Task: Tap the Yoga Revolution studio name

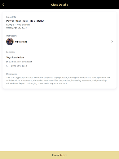Action: (x=15, y=57)
